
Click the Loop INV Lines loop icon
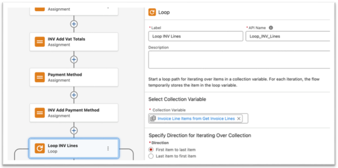(x=40, y=149)
